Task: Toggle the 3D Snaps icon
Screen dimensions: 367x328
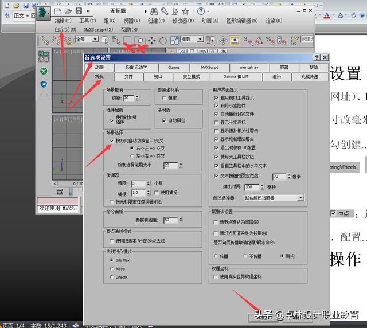Action: point(248,41)
